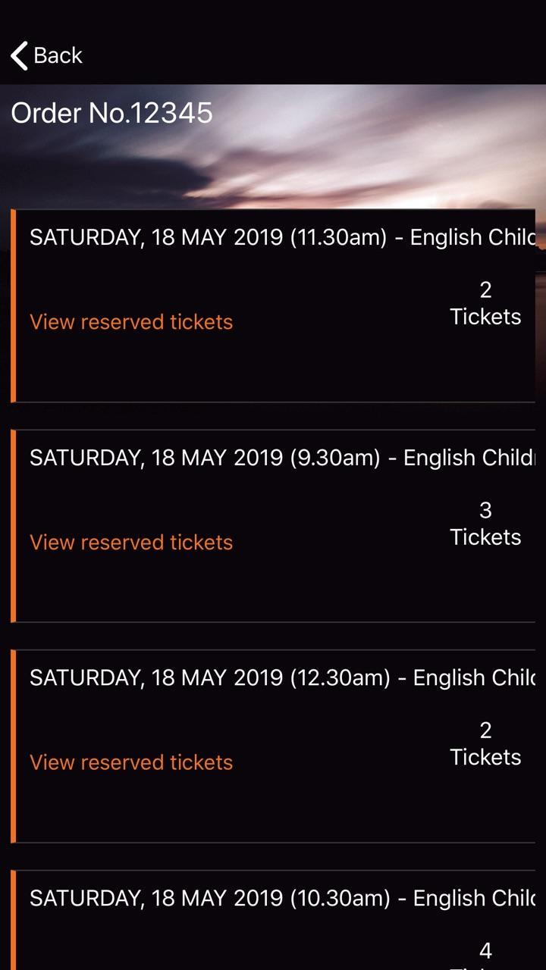Open the 10.30am session card title

click(282, 898)
